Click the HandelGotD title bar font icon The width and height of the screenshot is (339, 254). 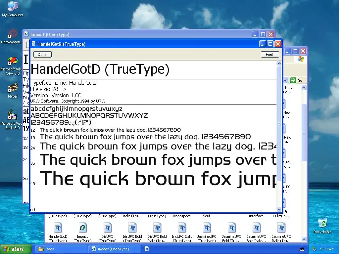click(34, 44)
